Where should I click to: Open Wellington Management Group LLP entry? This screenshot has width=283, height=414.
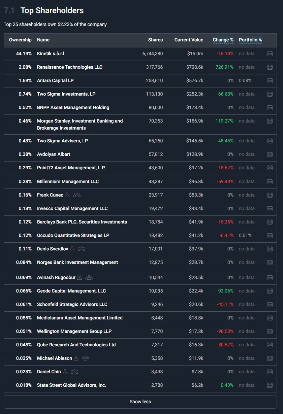click(x=74, y=331)
